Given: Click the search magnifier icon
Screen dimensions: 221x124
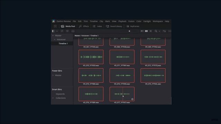Looking at the screenshot, I should click(x=156, y=31).
